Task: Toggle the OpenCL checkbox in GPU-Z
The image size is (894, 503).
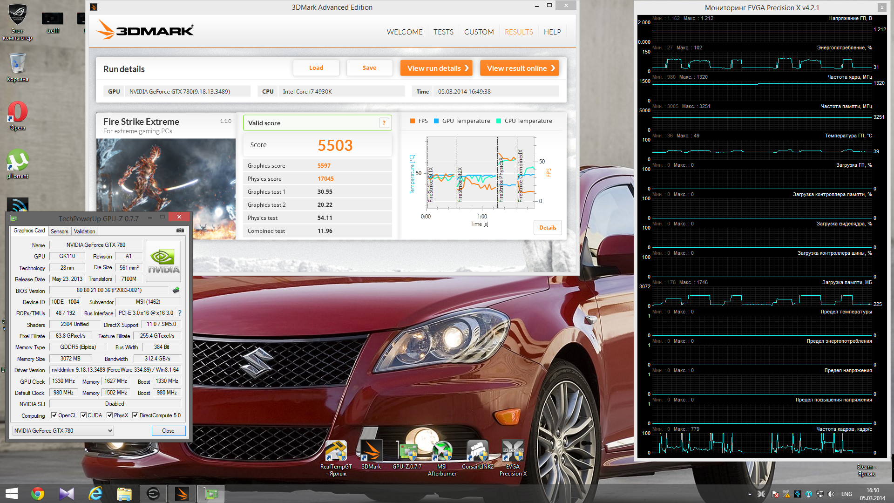Action: (x=54, y=415)
